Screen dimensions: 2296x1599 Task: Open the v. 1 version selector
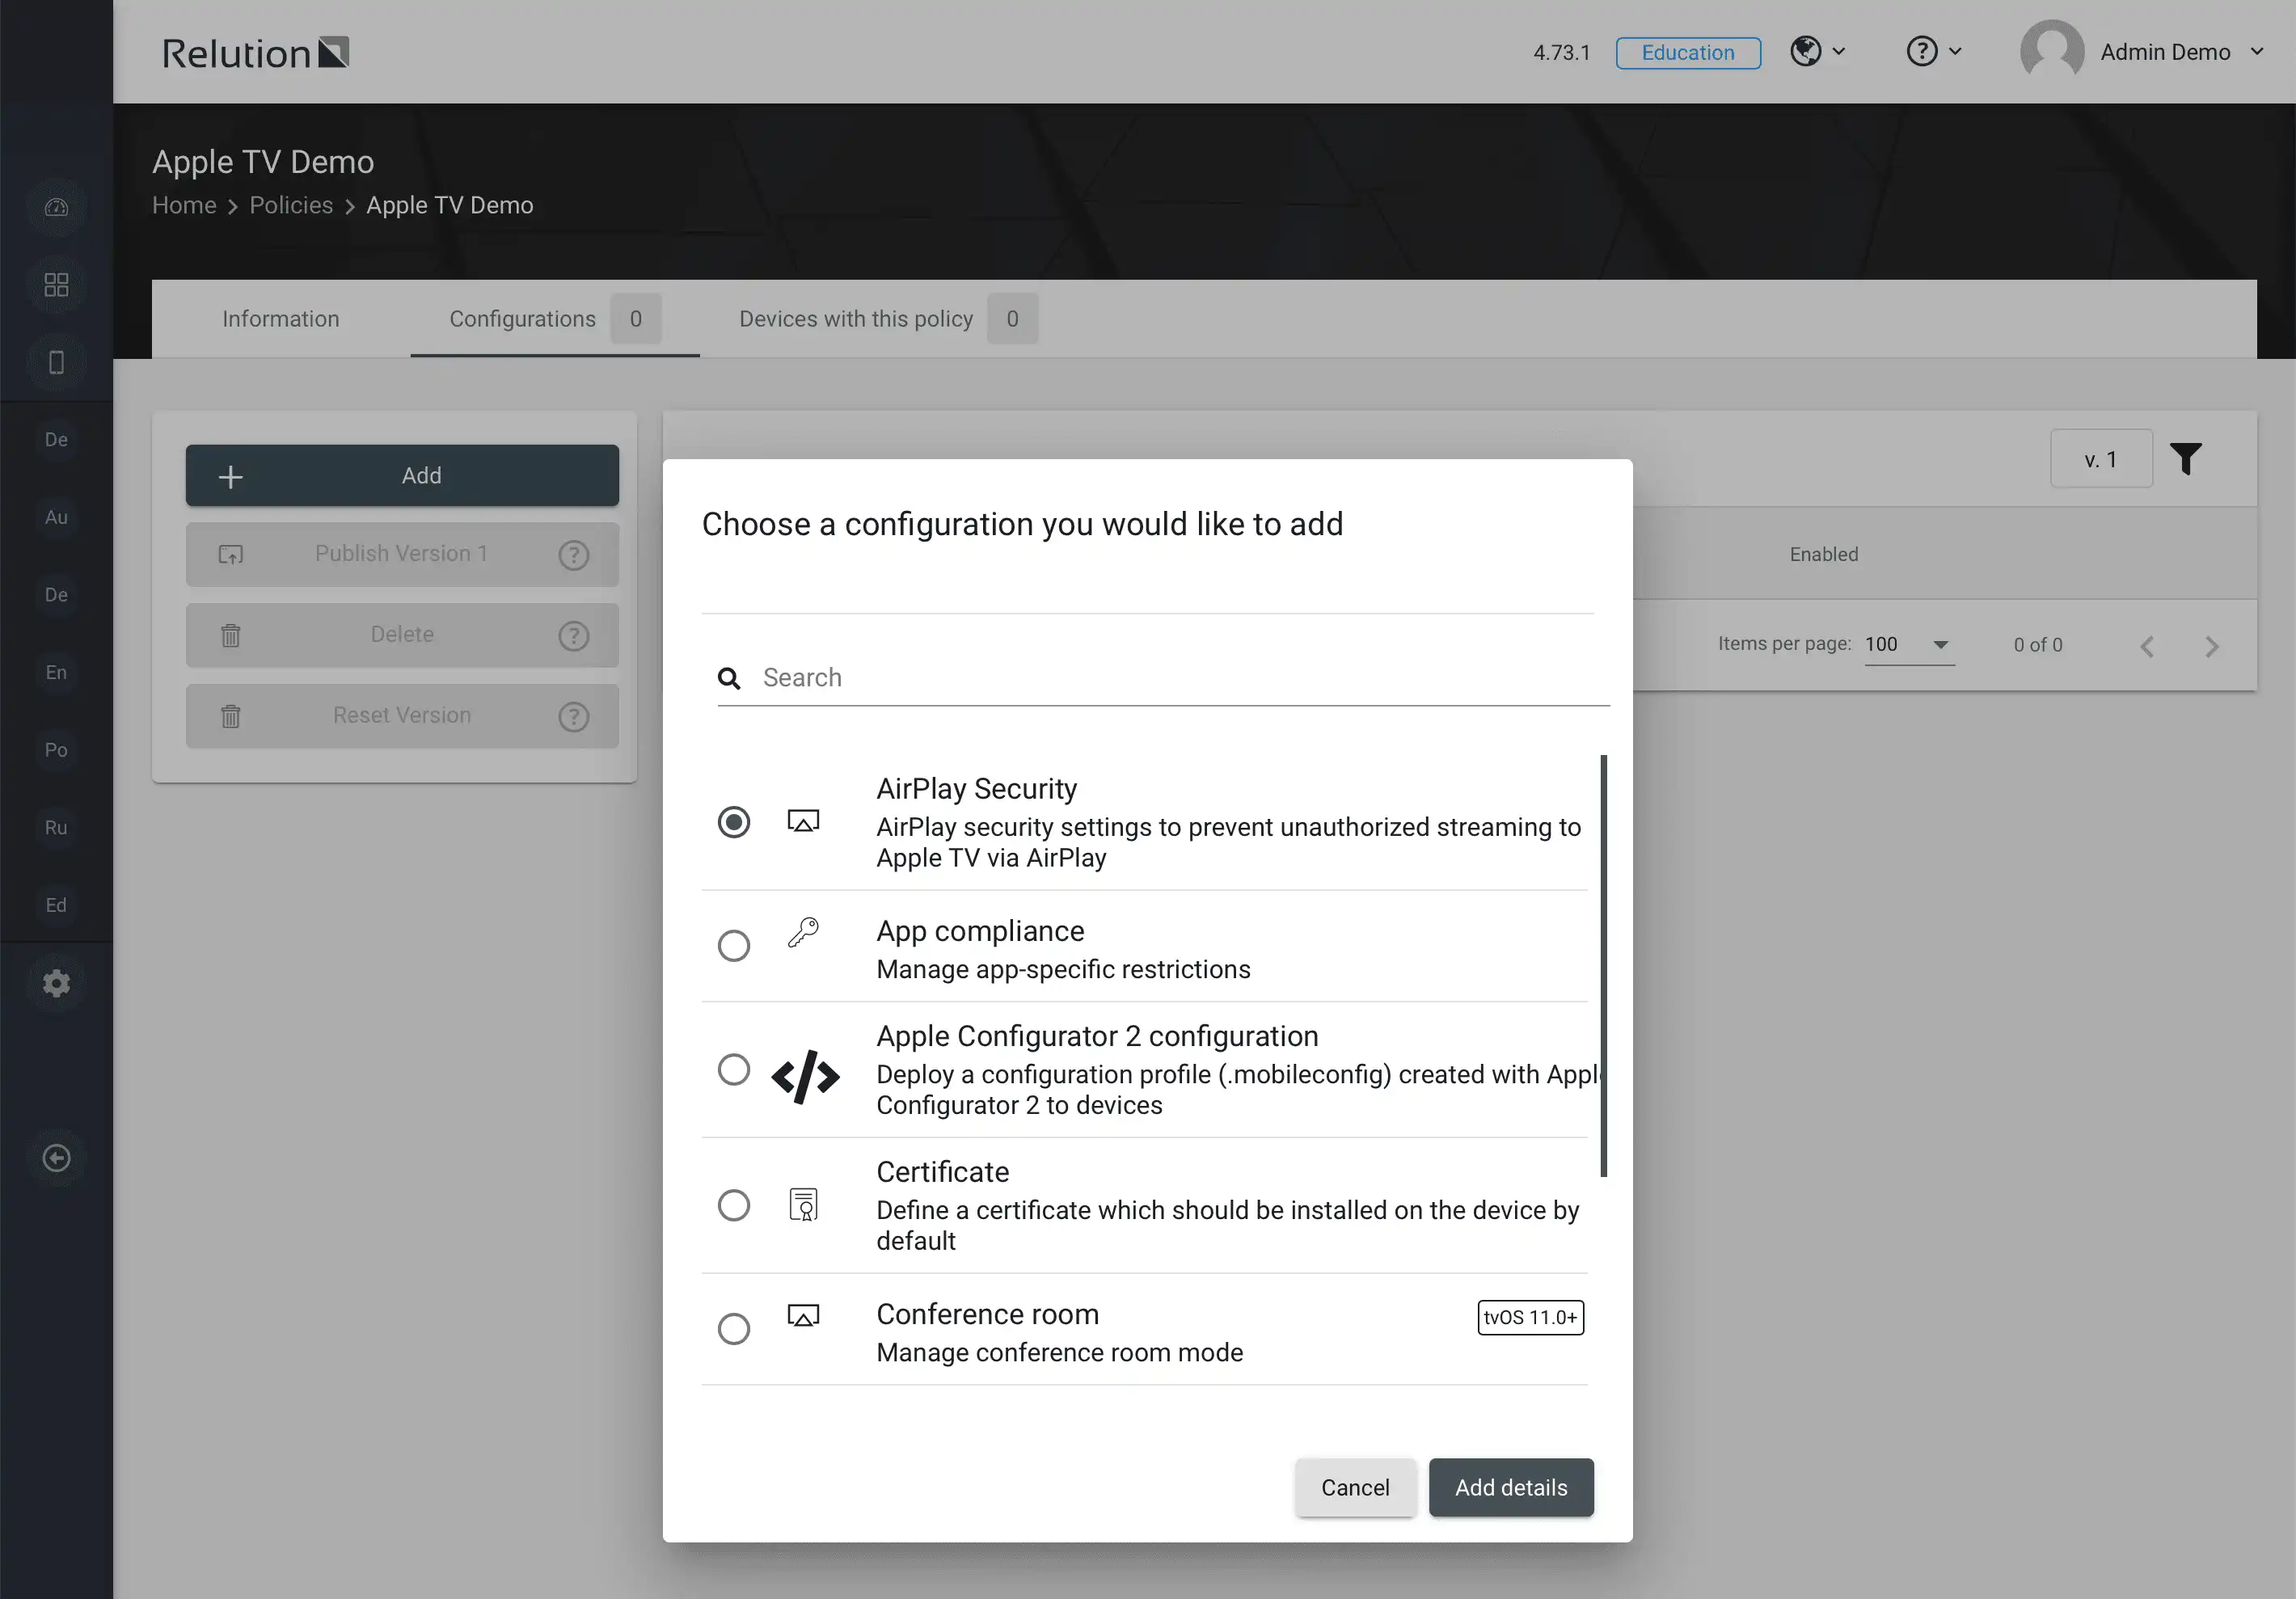tap(2101, 459)
